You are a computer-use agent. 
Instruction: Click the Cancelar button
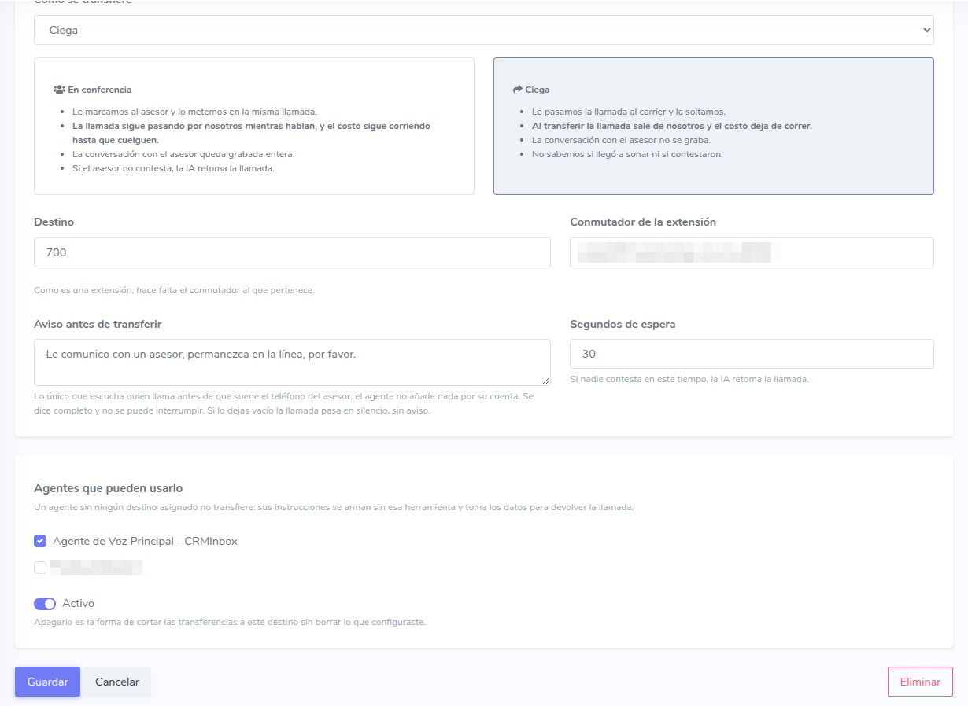pos(117,682)
